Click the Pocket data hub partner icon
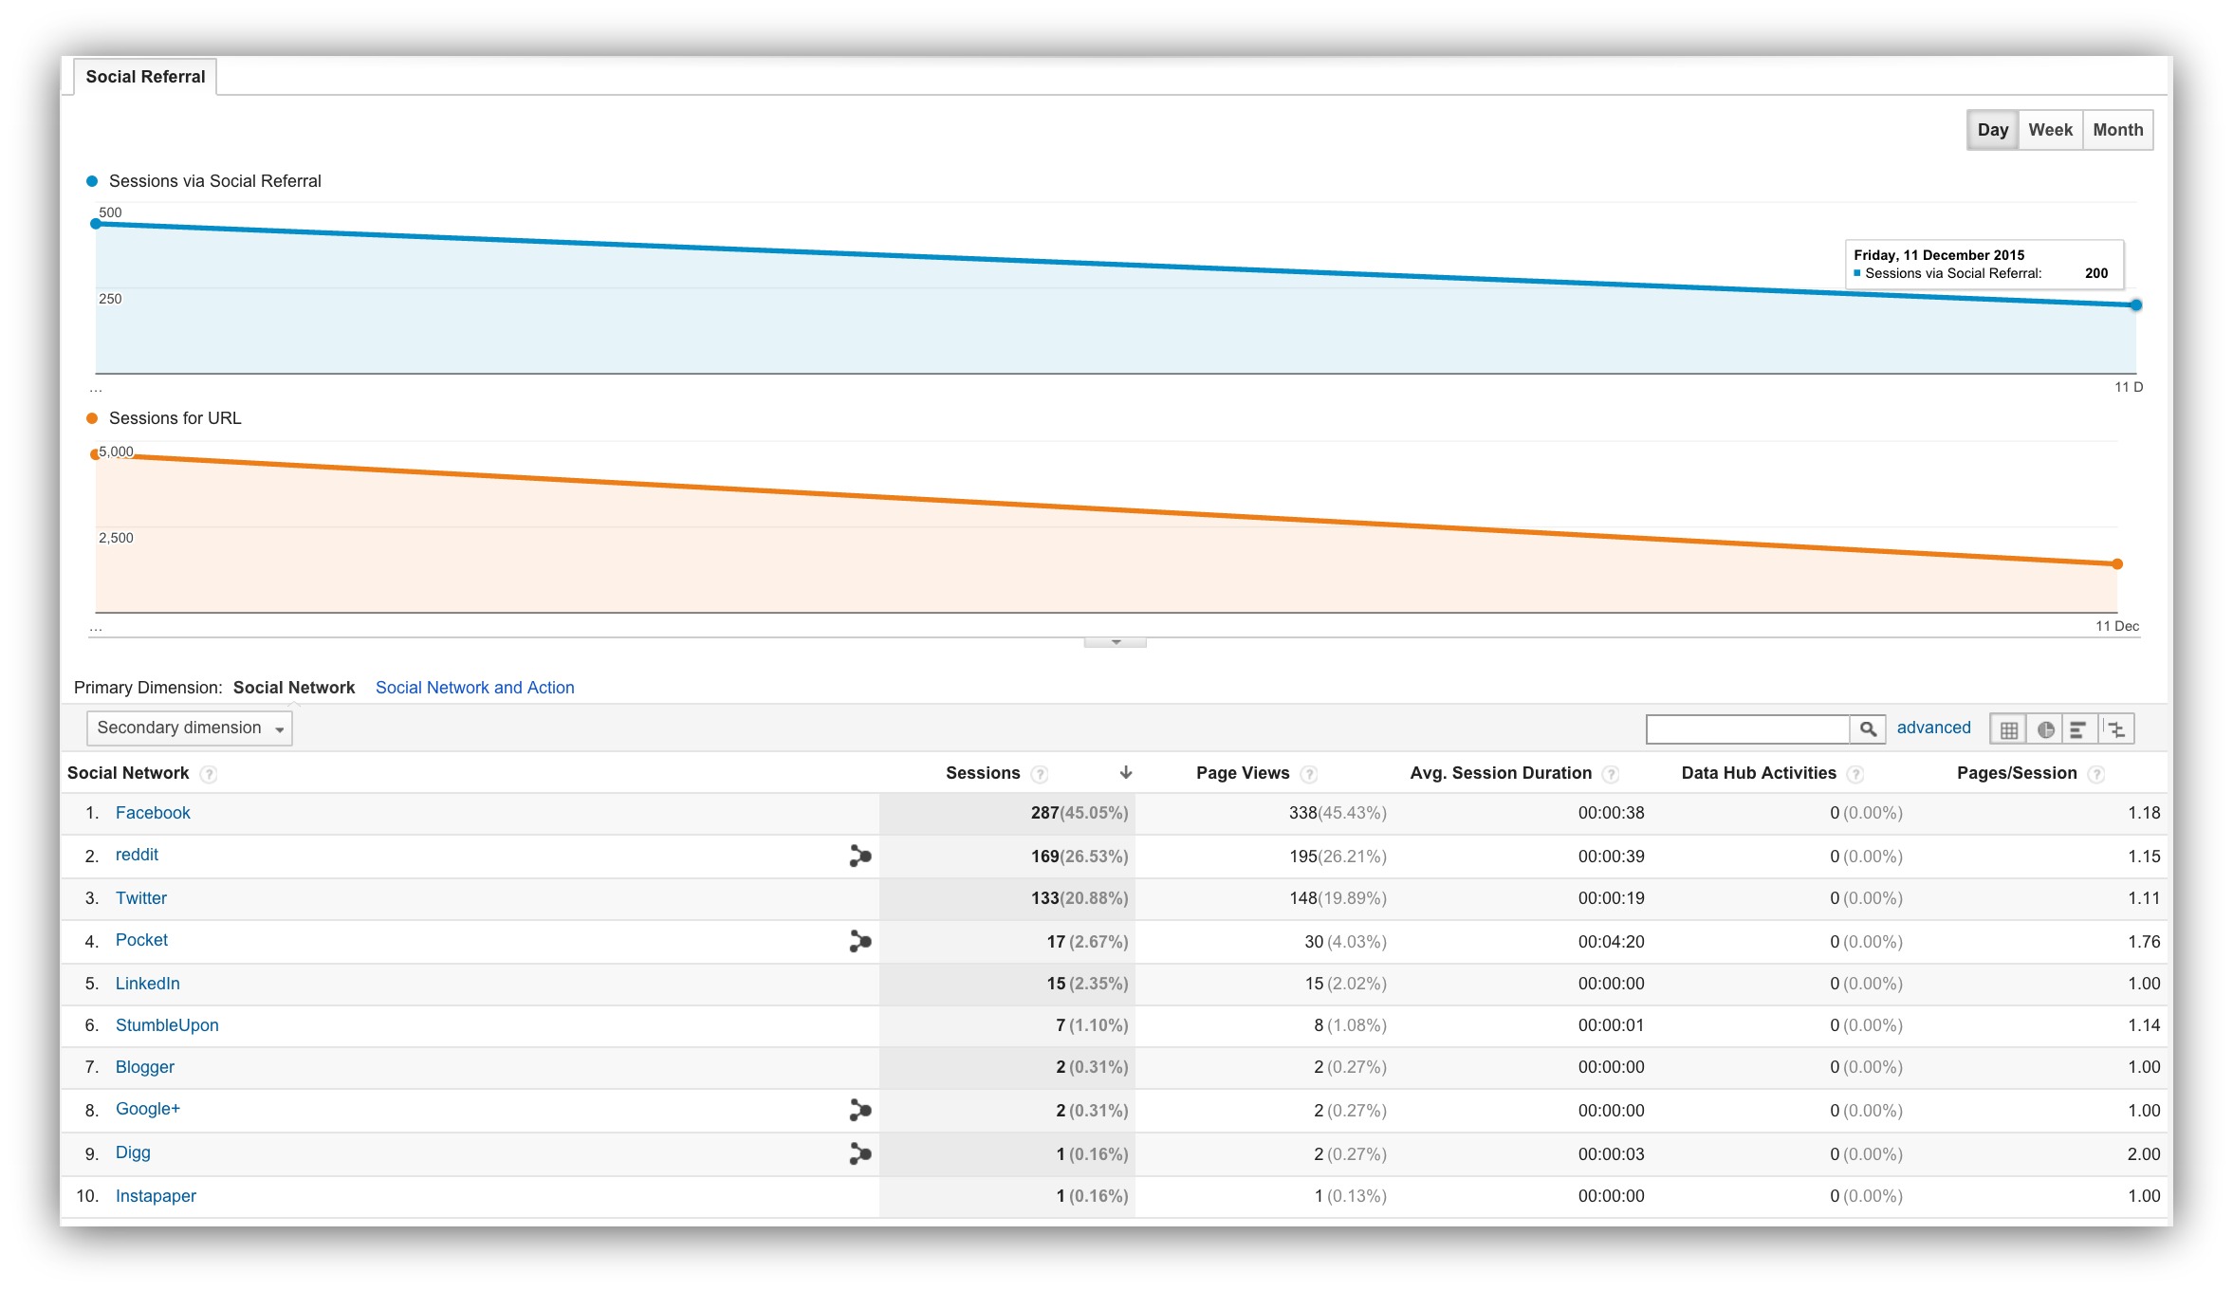The height and width of the screenshot is (1290, 2233). click(x=859, y=941)
